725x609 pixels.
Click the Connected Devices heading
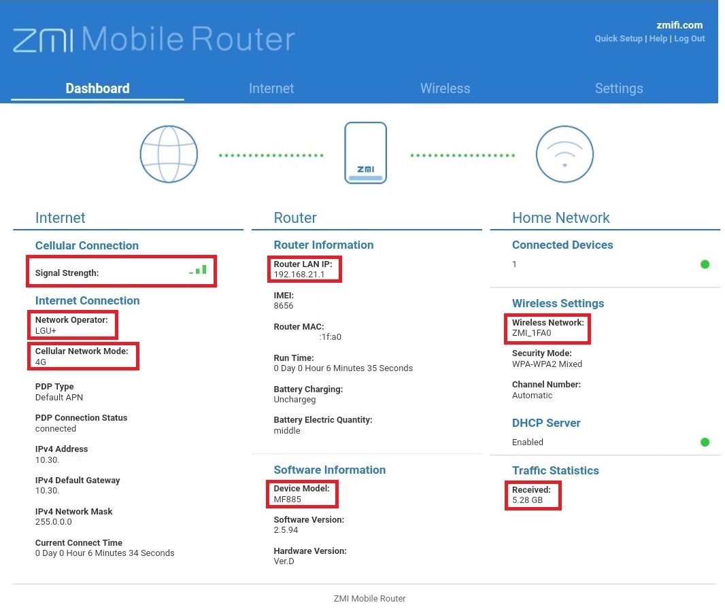[562, 245]
